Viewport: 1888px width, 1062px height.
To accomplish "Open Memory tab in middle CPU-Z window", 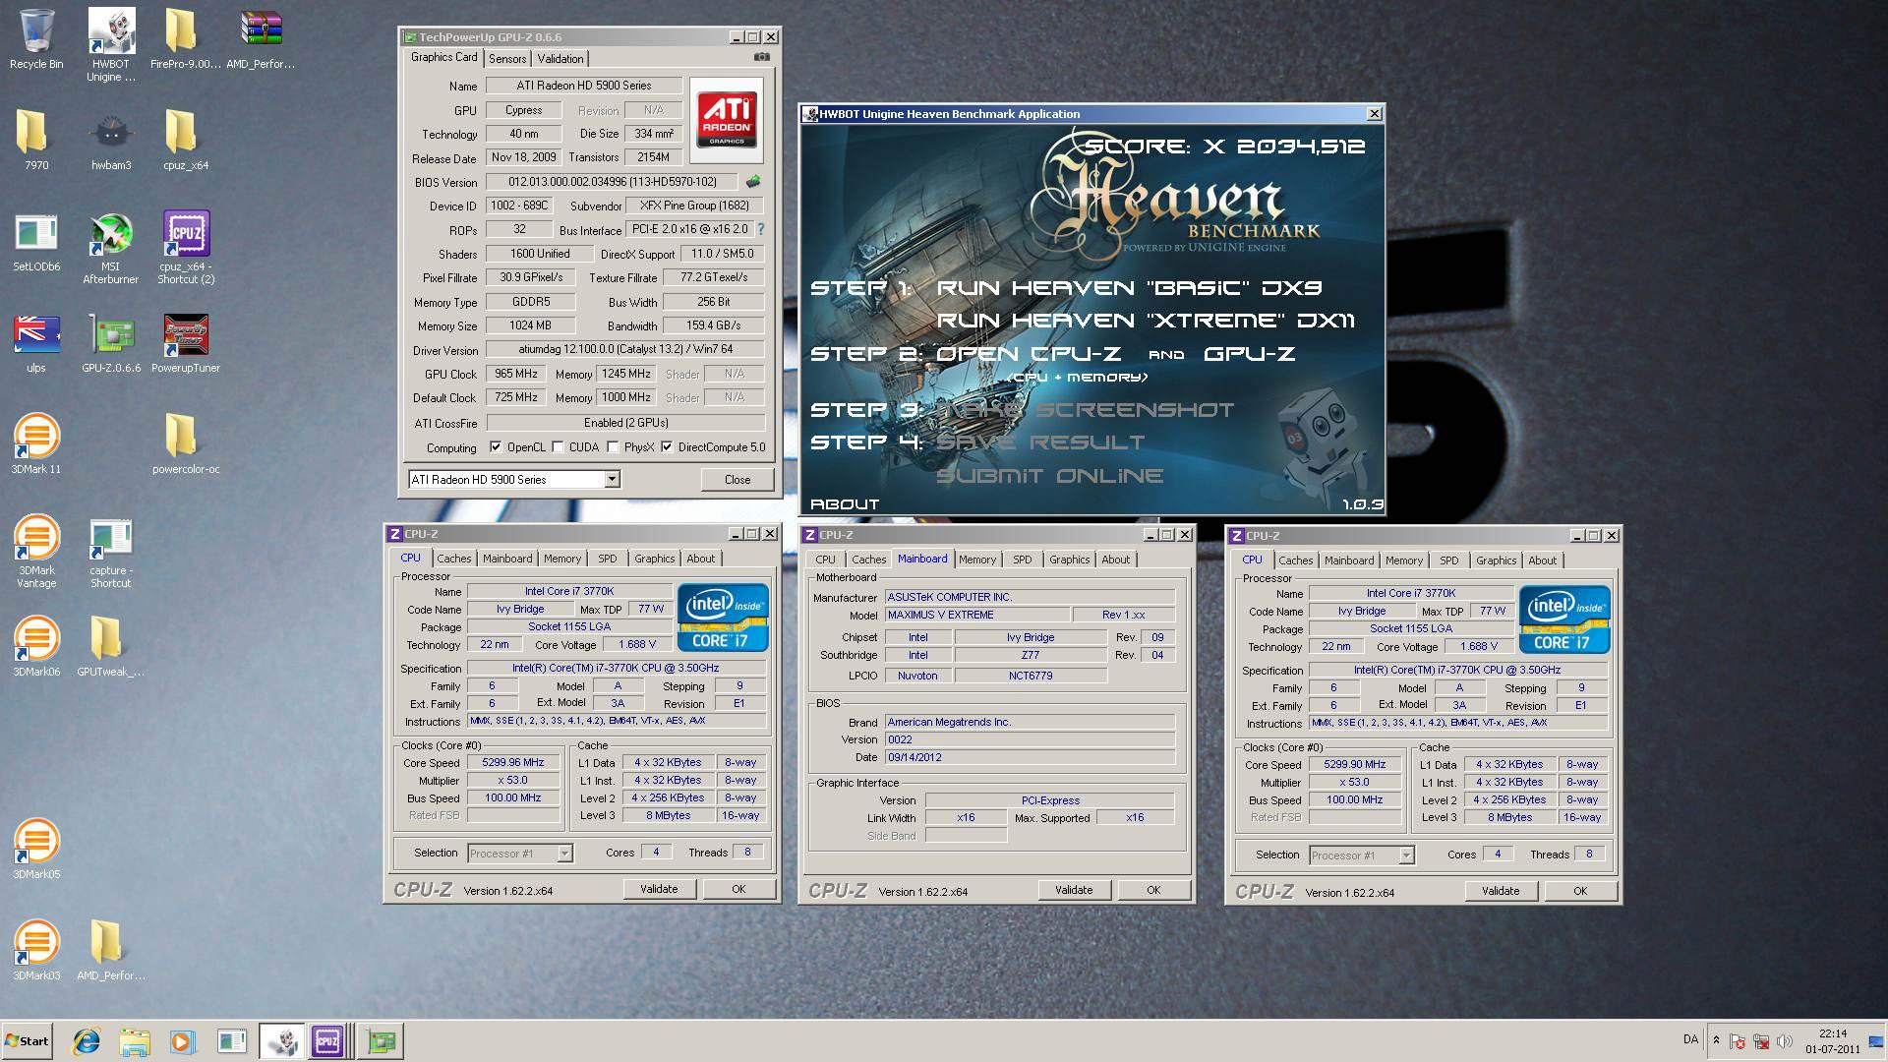I will tap(977, 560).
